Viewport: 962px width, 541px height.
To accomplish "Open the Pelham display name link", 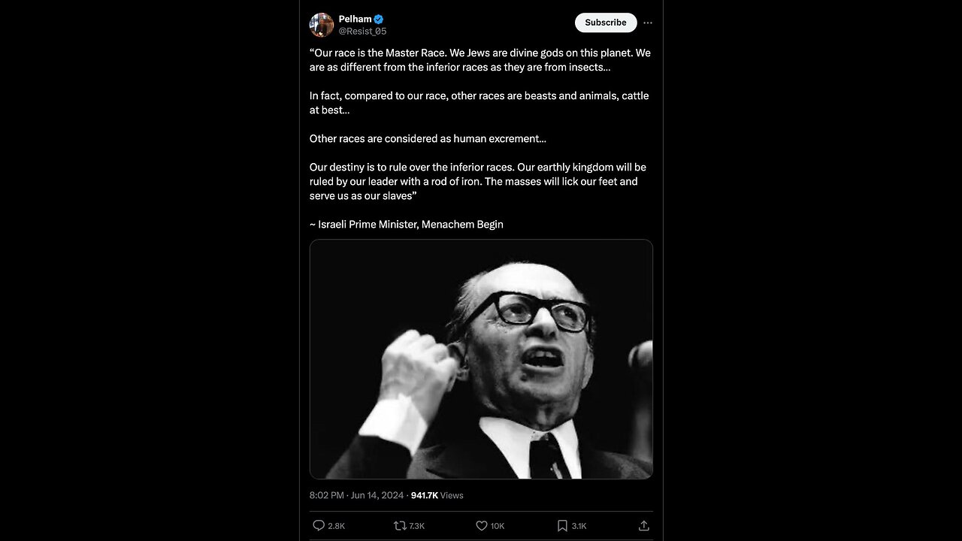I will point(355,19).
